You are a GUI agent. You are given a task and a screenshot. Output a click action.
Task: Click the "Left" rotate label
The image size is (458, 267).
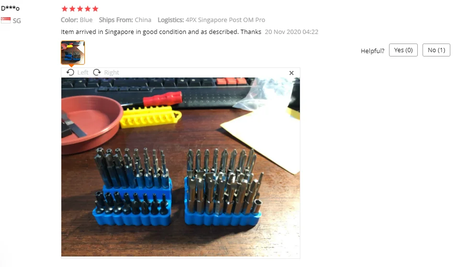[x=83, y=72]
